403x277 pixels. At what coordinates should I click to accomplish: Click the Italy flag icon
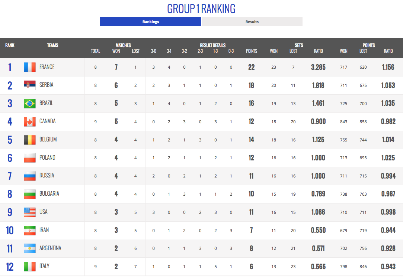[x=29, y=267]
